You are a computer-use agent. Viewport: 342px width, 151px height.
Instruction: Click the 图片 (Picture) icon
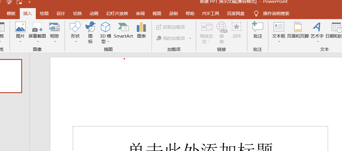click(20, 27)
